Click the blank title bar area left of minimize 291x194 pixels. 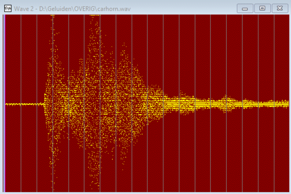188,8
